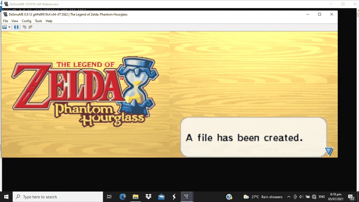This screenshot has width=359, height=202.
Task: Click the DeSmuME taskbar icon
Action: tap(187, 197)
